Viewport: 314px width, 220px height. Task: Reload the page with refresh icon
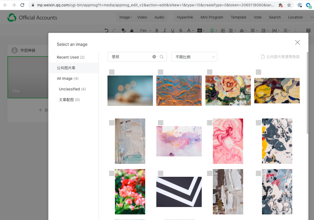coord(22,5)
